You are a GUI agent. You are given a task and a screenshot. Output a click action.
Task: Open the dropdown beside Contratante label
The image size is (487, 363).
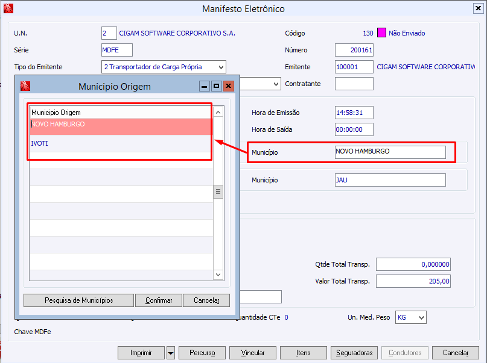(276, 84)
